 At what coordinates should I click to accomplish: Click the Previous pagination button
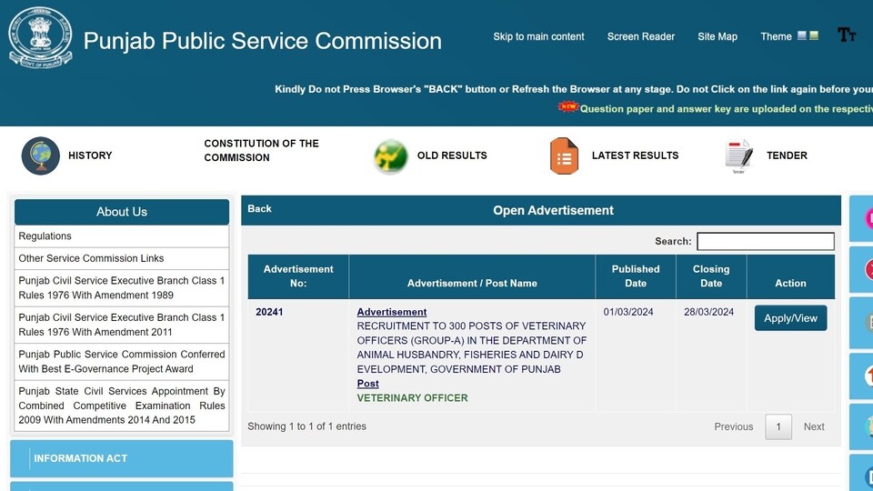pos(734,426)
